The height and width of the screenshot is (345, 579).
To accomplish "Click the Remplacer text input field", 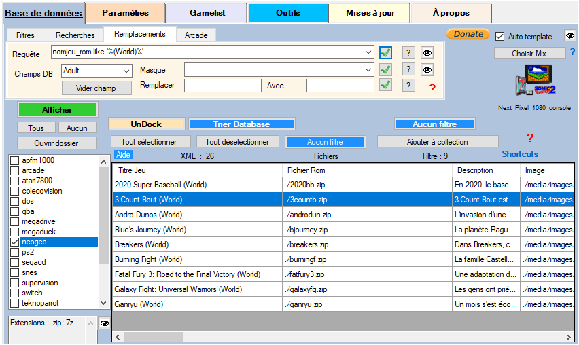I will point(222,86).
